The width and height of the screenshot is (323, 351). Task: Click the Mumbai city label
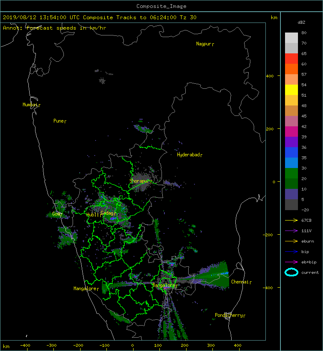click(30, 105)
